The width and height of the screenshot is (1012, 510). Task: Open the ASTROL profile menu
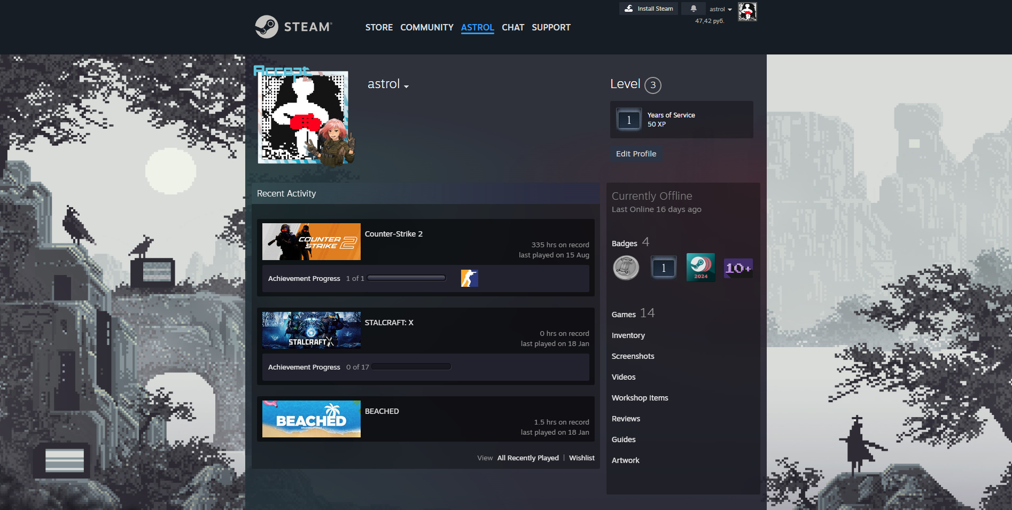point(478,27)
